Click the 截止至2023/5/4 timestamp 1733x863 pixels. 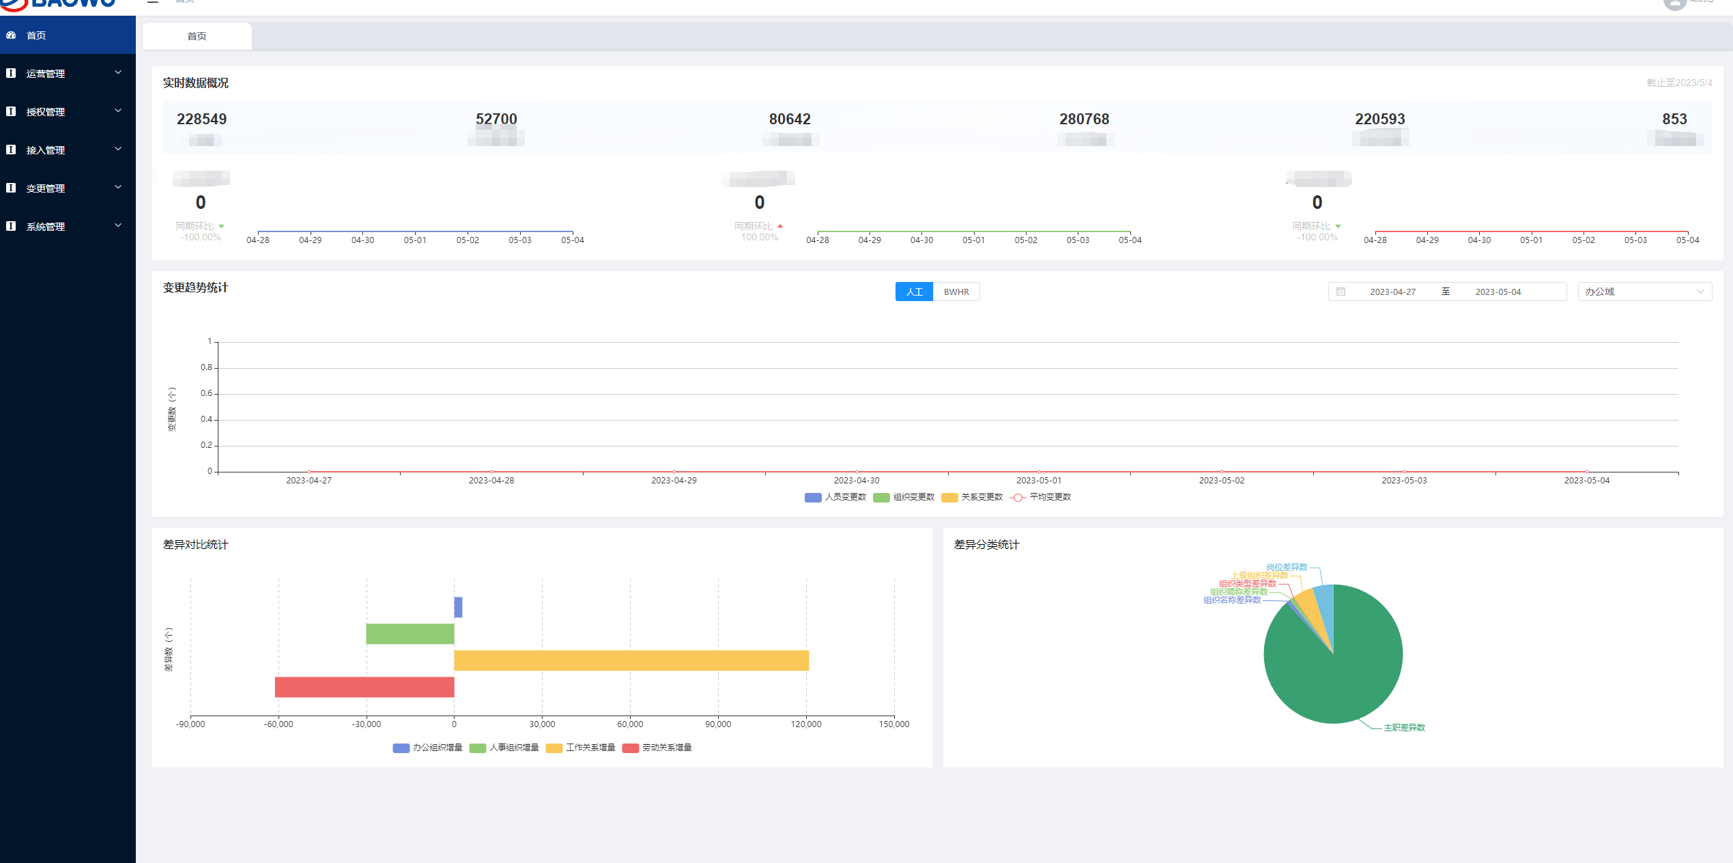(1679, 83)
